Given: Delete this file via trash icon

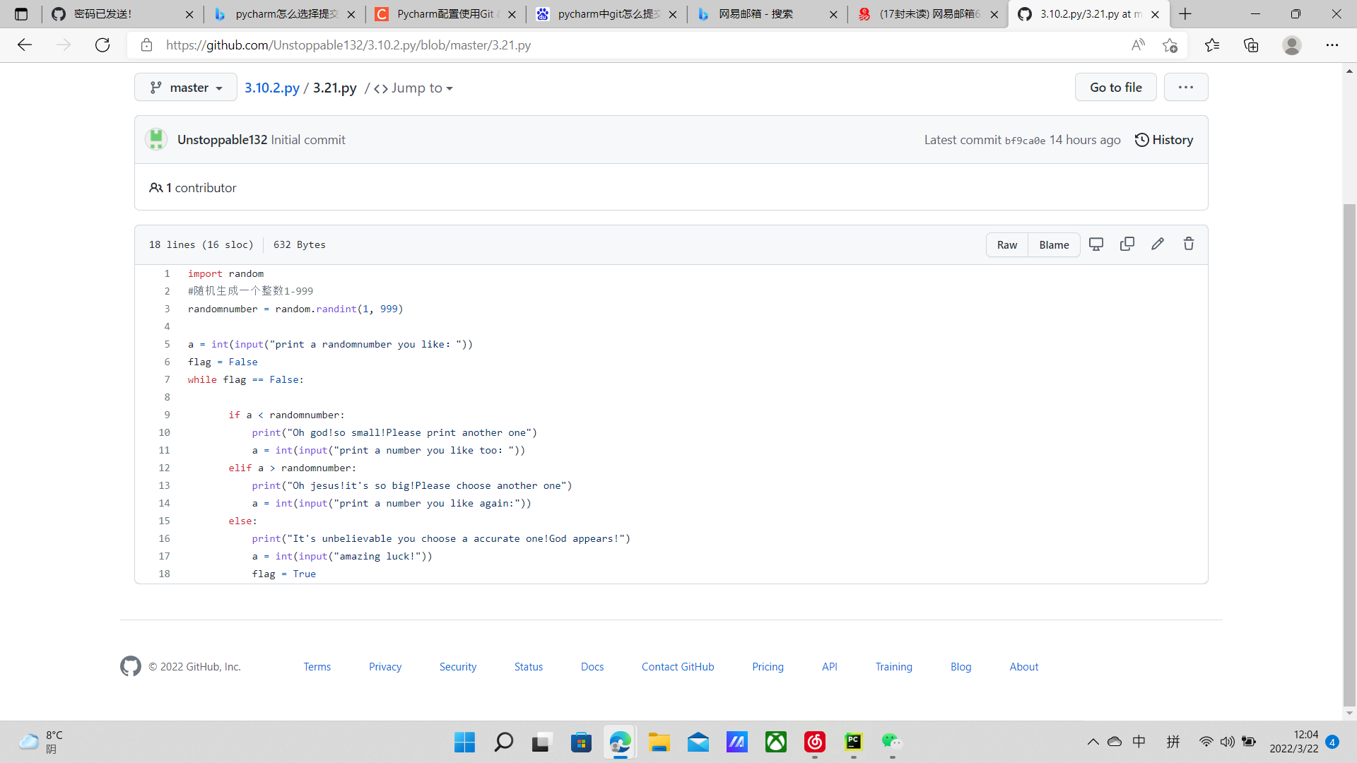Looking at the screenshot, I should [x=1189, y=244].
